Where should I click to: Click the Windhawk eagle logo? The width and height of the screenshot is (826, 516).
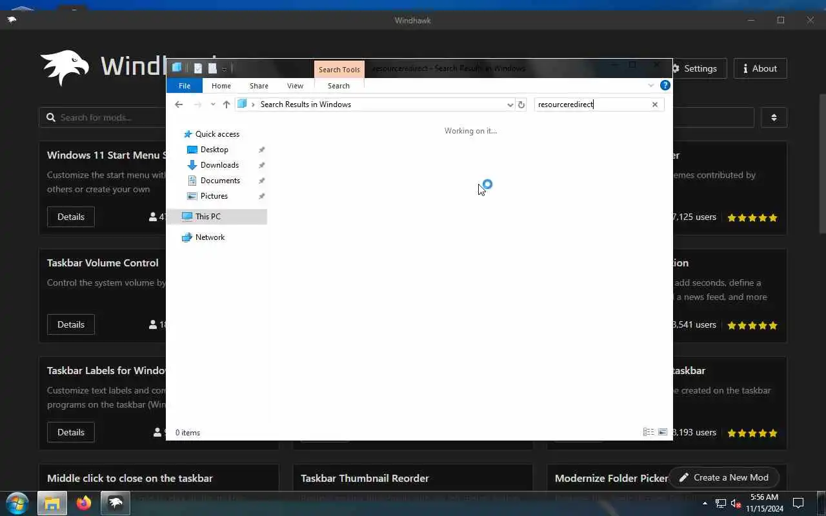pyautogui.click(x=65, y=67)
